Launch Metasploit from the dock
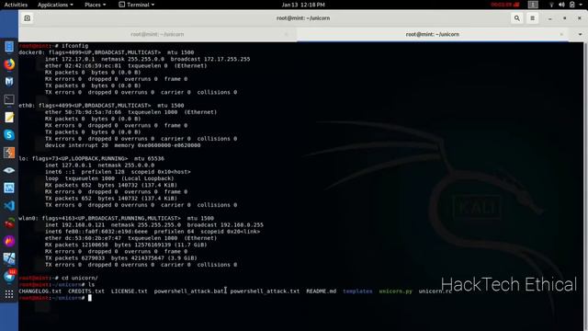 click(9, 82)
